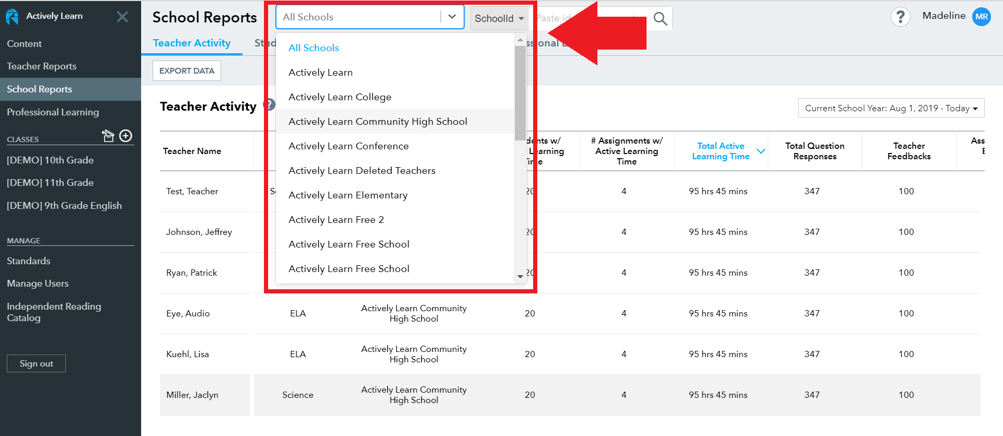Click Science subject in Miller row

[298, 395]
